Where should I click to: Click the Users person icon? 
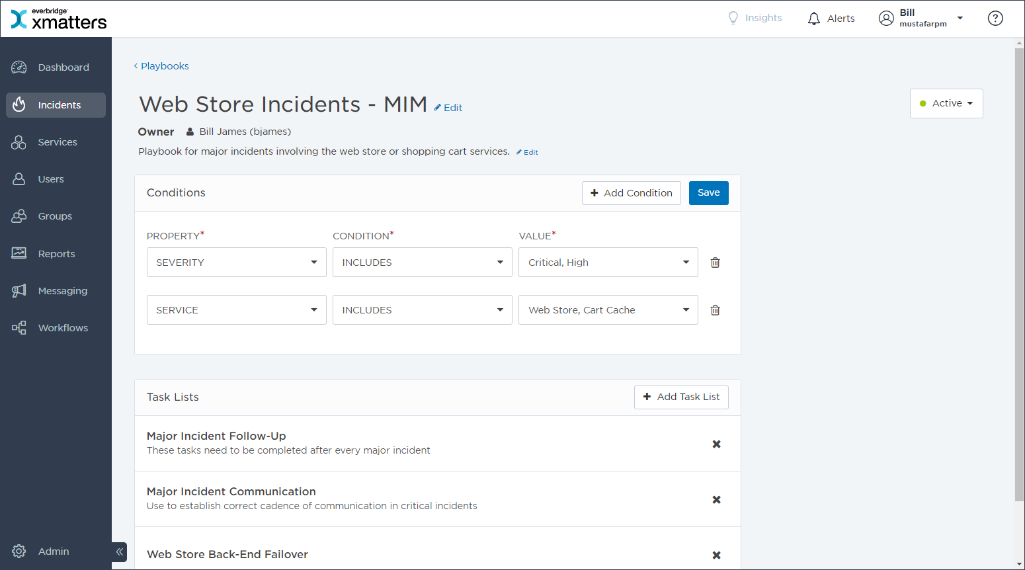click(x=19, y=179)
